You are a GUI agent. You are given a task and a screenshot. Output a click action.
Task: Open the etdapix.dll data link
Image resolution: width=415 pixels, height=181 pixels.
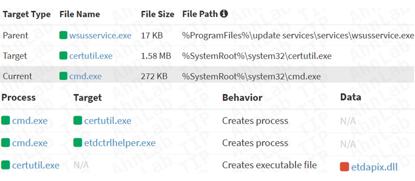(374, 167)
